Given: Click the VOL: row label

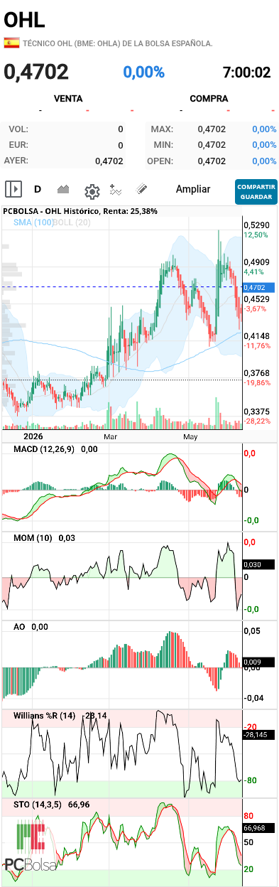Looking at the screenshot, I should point(18,129).
